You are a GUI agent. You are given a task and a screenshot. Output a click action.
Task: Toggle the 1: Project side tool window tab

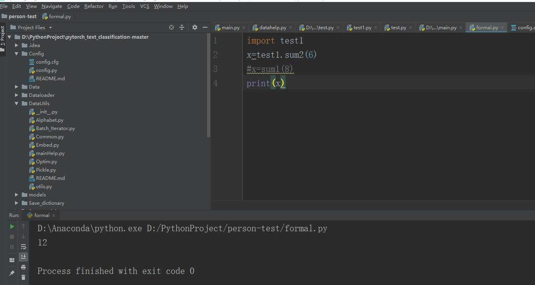tap(3, 36)
